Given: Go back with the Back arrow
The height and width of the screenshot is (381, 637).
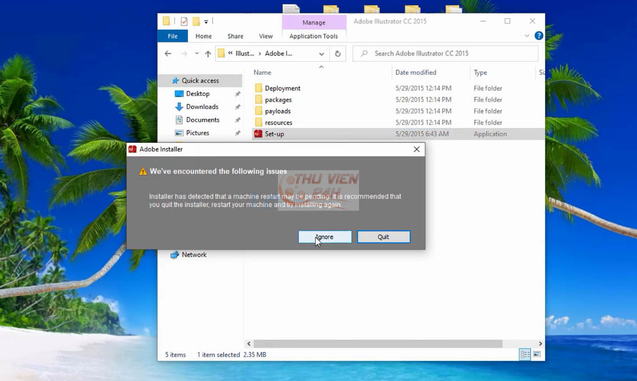Looking at the screenshot, I should [168, 54].
